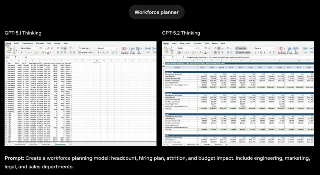Click Italic button in left Excel ribbon
The width and height of the screenshot is (320, 175).
(24, 52)
